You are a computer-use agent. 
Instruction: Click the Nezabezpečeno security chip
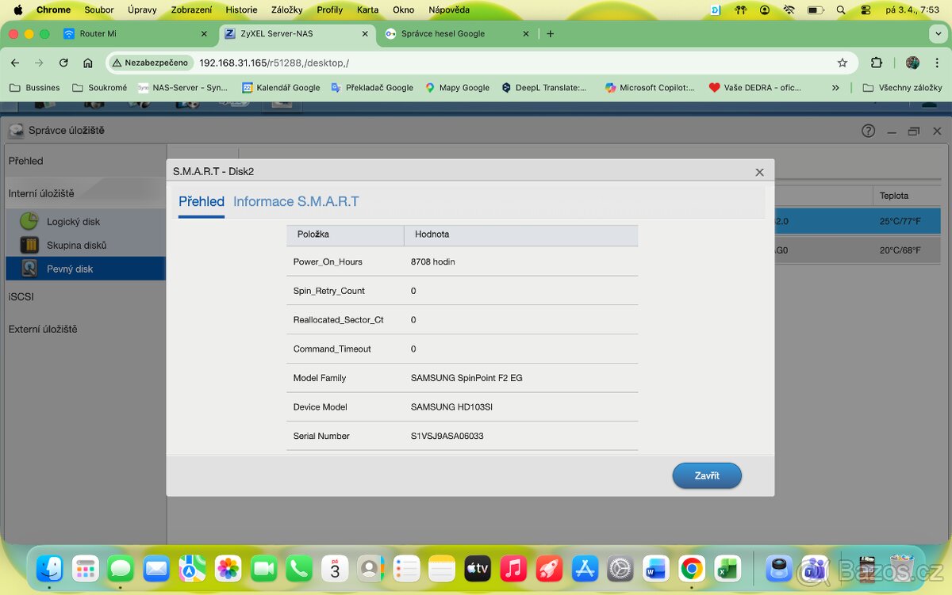(151, 63)
